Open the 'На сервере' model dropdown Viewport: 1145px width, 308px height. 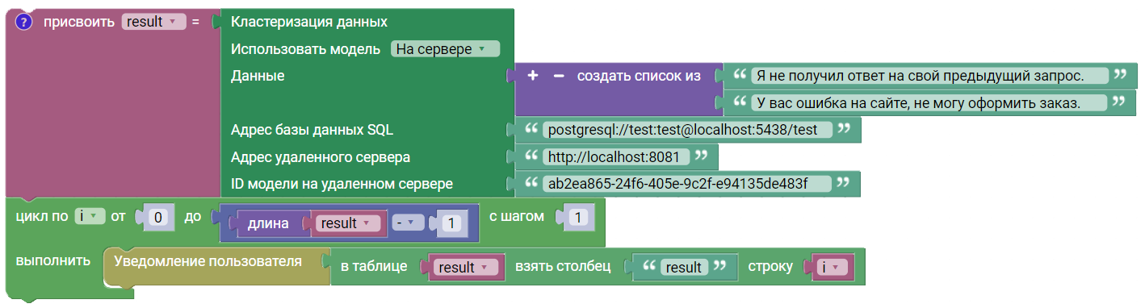coord(446,49)
